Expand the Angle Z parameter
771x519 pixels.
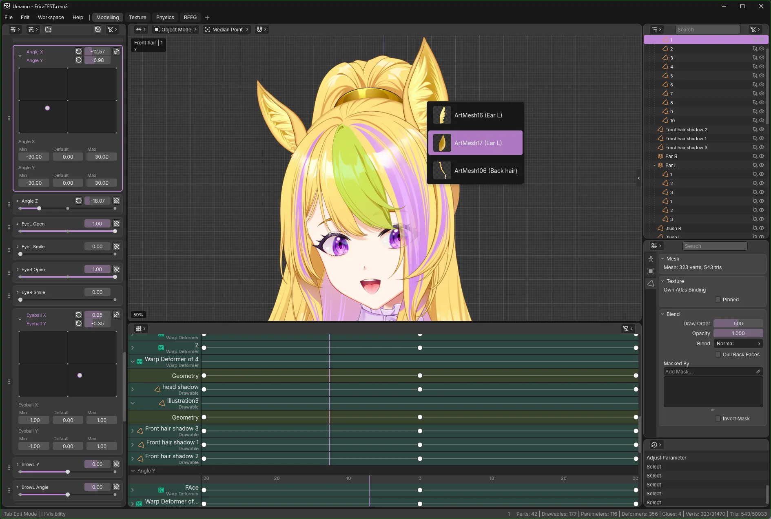coord(18,201)
